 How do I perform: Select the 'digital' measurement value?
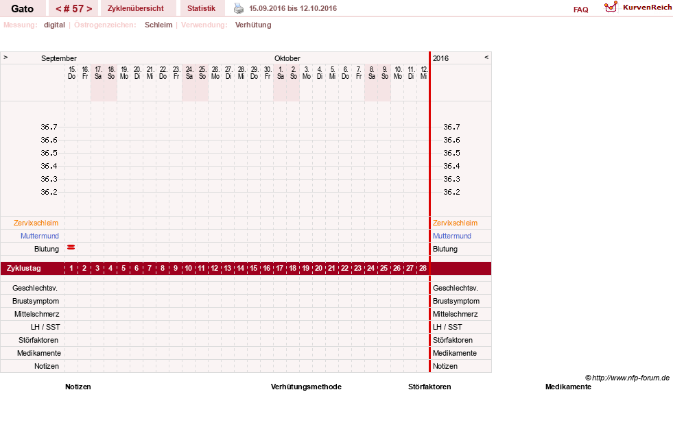(54, 25)
